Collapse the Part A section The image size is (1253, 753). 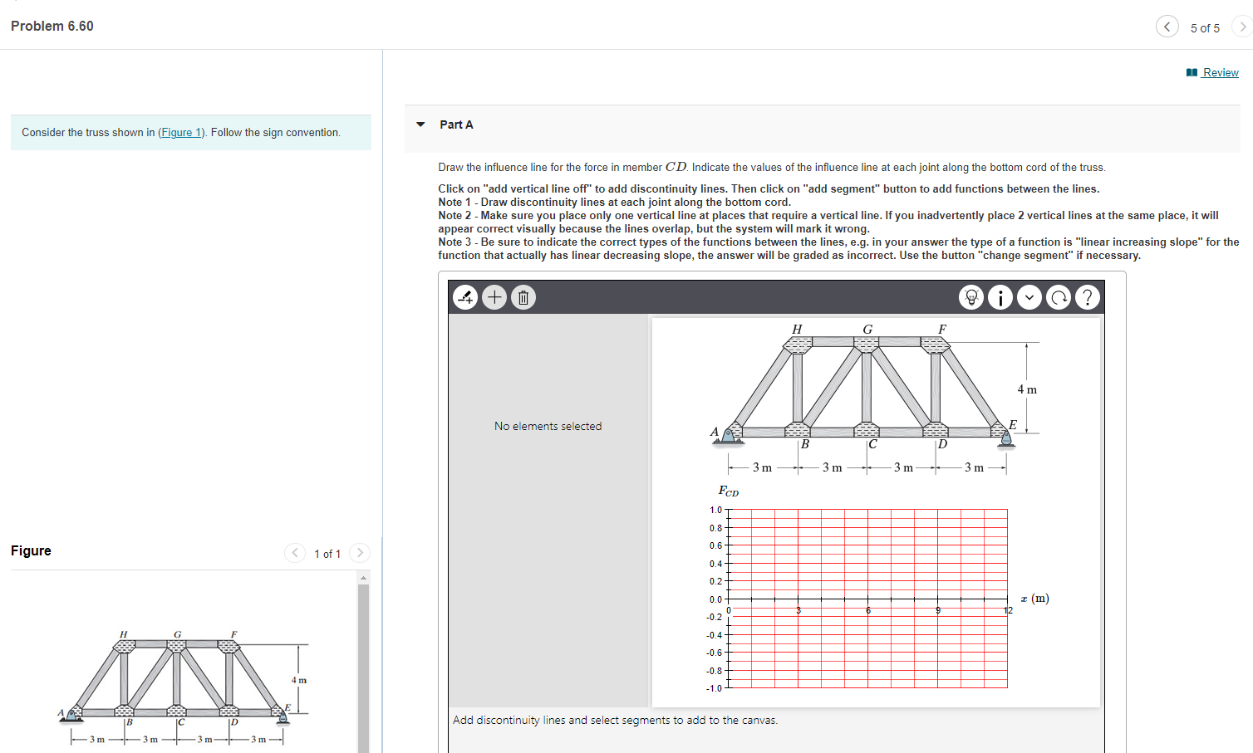(420, 124)
